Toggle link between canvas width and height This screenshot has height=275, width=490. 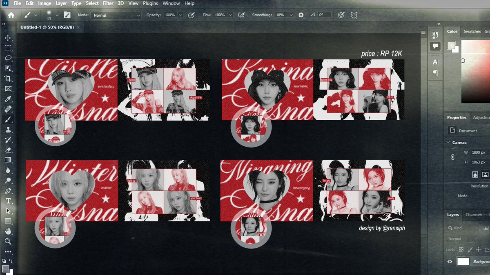[452, 156]
